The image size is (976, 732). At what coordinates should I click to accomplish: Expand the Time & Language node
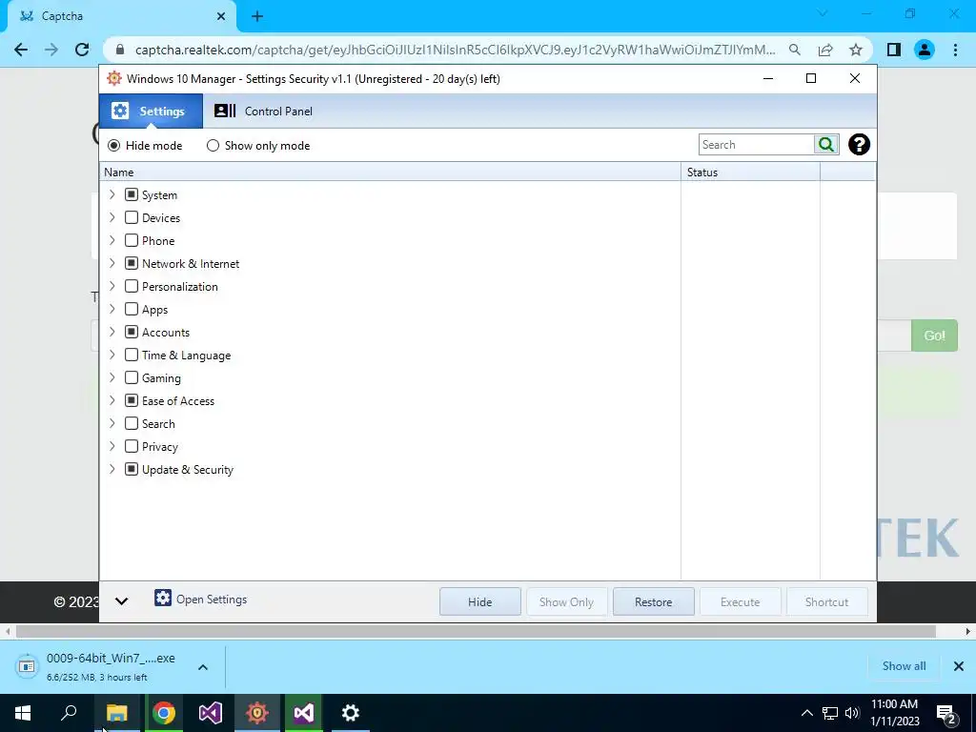(x=112, y=355)
